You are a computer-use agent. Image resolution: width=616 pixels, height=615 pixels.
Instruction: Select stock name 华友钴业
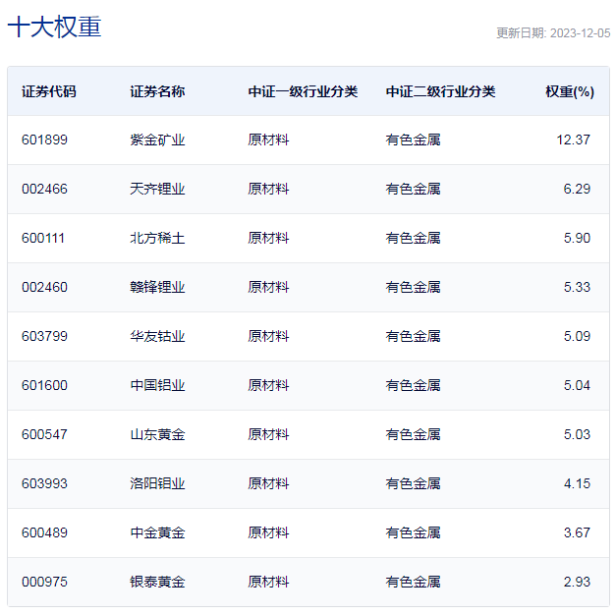pyautogui.click(x=157, y=336)
